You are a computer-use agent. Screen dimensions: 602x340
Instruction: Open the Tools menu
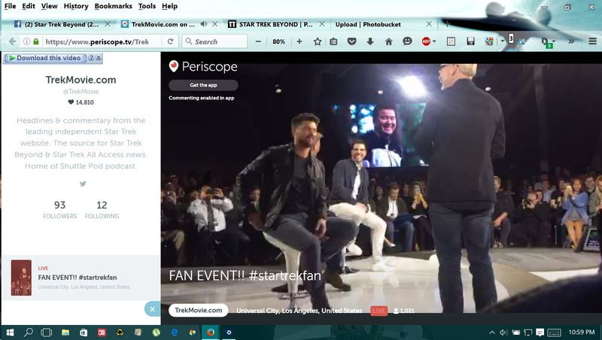pyautogui.click(x=147, y=6)
